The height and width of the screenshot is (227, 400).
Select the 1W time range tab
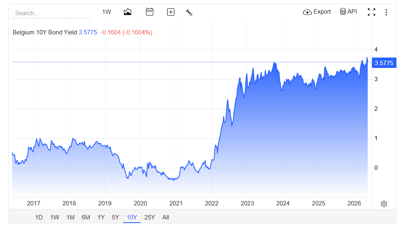tap(55, 217)
